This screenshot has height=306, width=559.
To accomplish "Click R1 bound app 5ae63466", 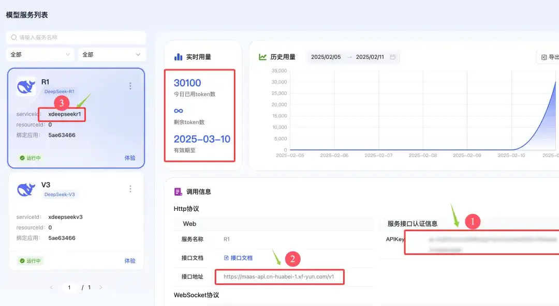I will point(62,135).
